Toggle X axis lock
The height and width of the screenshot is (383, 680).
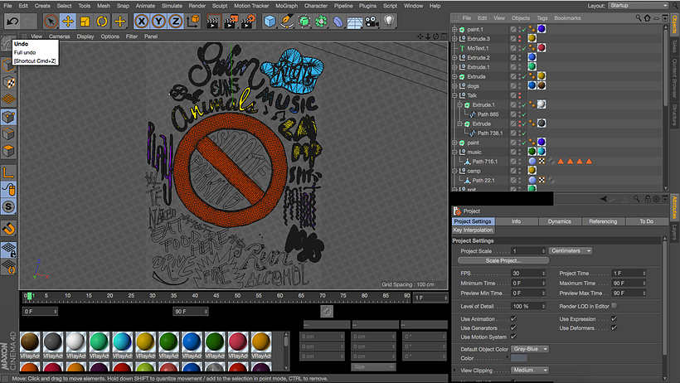(x=141, y=21)
